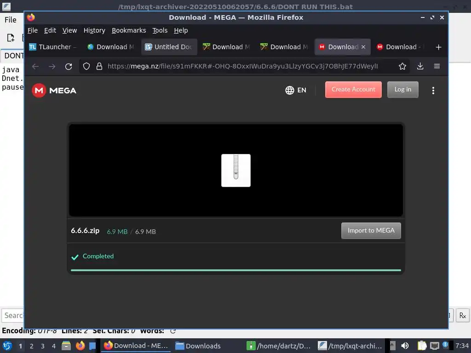Click new document icon in editor window
This screenshot has width=471, height=353.
pyautogui.click(x=11, y=38)
